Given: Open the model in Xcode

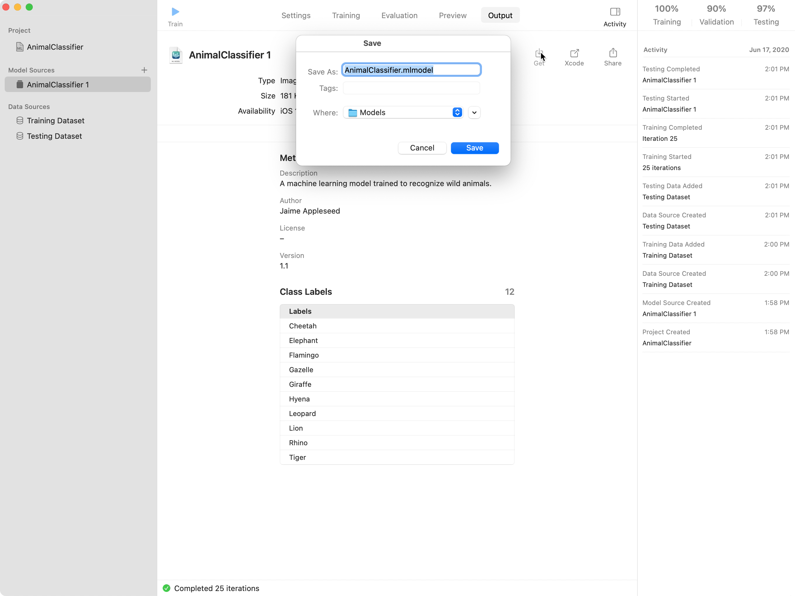Looking at the screenshot, I should click(x=574, y=54).
